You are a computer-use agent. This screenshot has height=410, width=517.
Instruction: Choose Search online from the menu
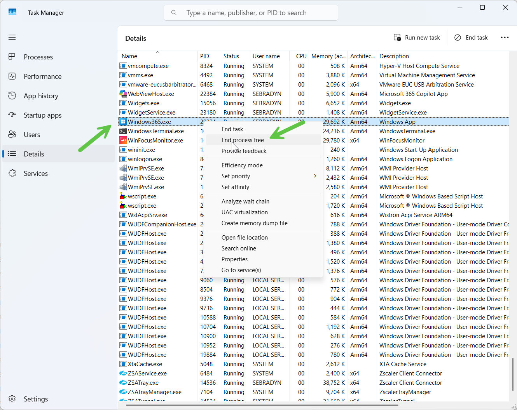pos(264,248)
